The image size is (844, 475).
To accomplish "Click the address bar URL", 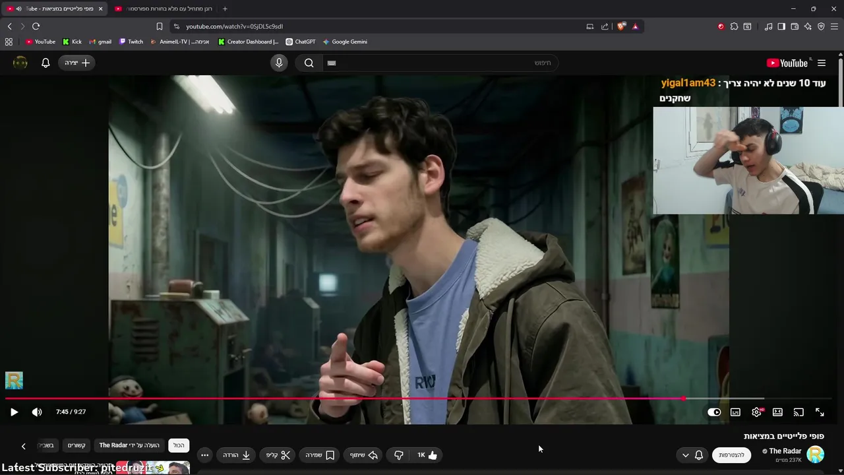I will pyautogui.click(x=234, y=26).
